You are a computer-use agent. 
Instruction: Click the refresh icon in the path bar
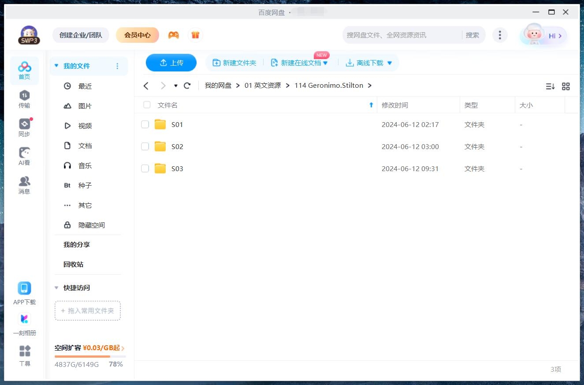click(x=187, y=86)
